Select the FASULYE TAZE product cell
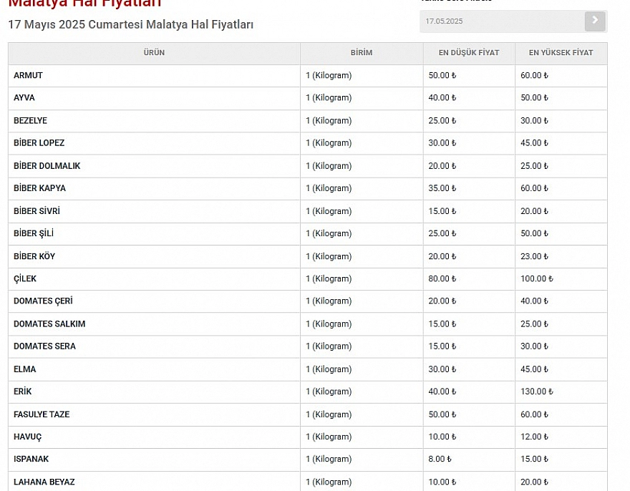 [x=154, y=414]
